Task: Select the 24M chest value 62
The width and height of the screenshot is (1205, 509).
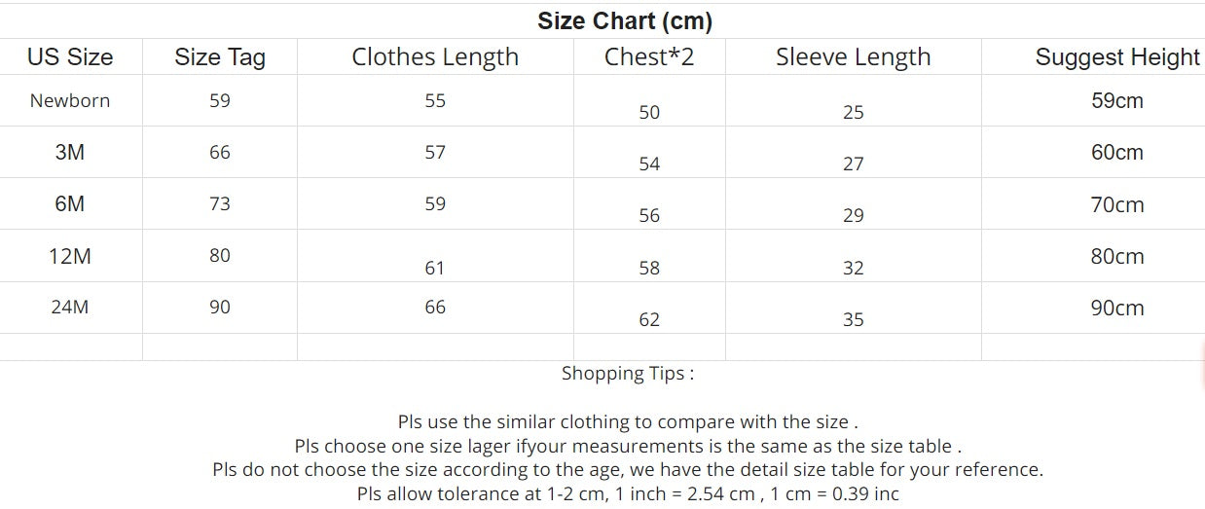Action: pyautogui.click(x=649, y=319)
